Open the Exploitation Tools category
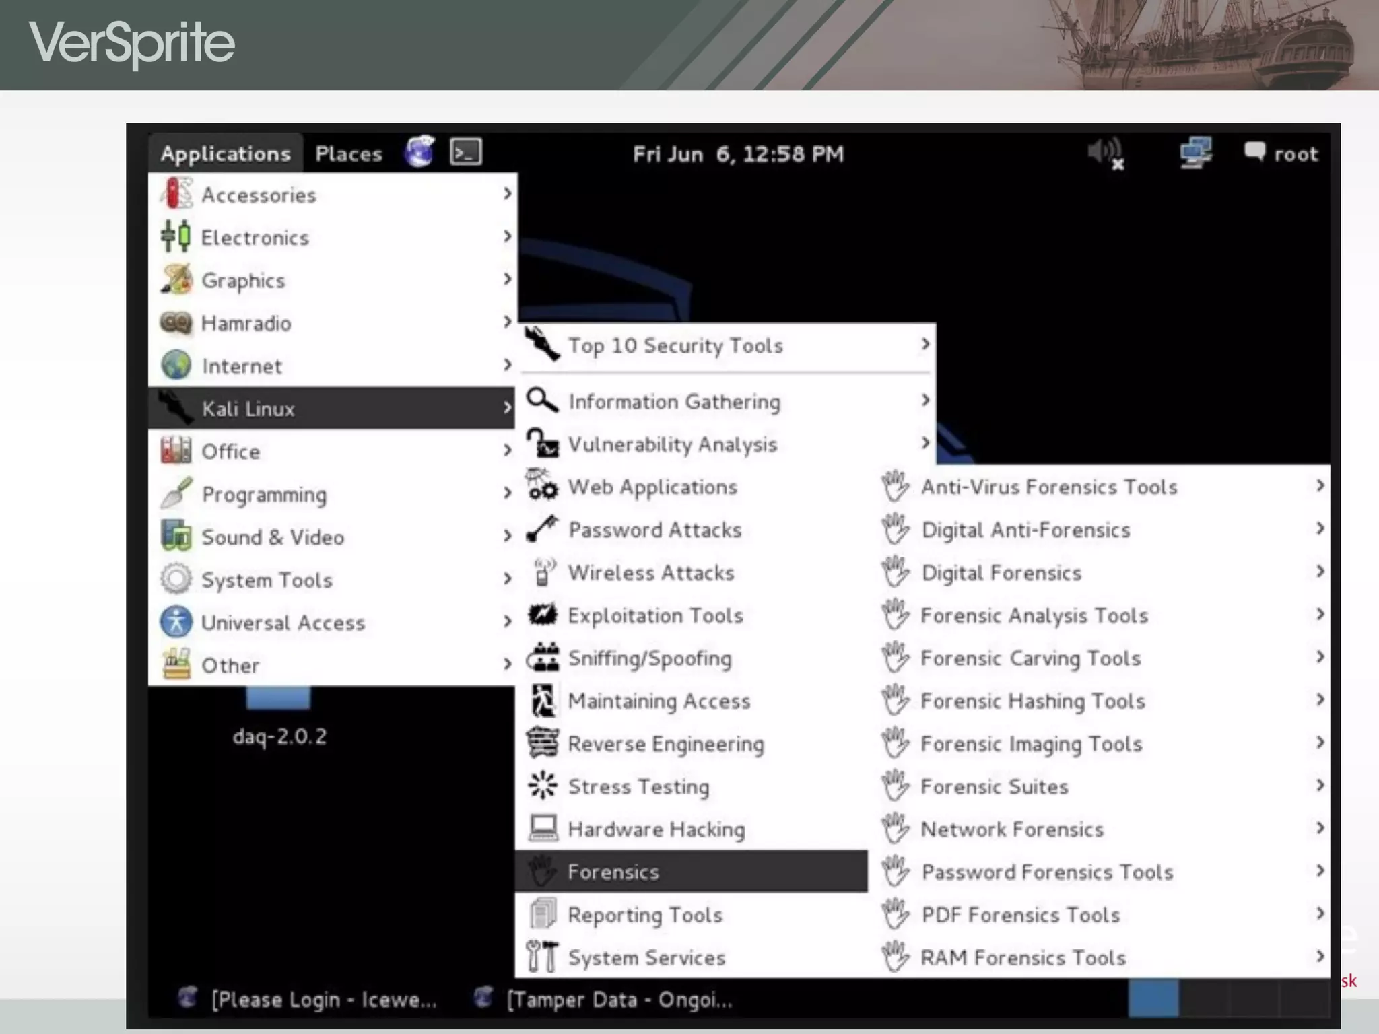This screenshot has width=1379, height=1034. (x=654, y=615)
